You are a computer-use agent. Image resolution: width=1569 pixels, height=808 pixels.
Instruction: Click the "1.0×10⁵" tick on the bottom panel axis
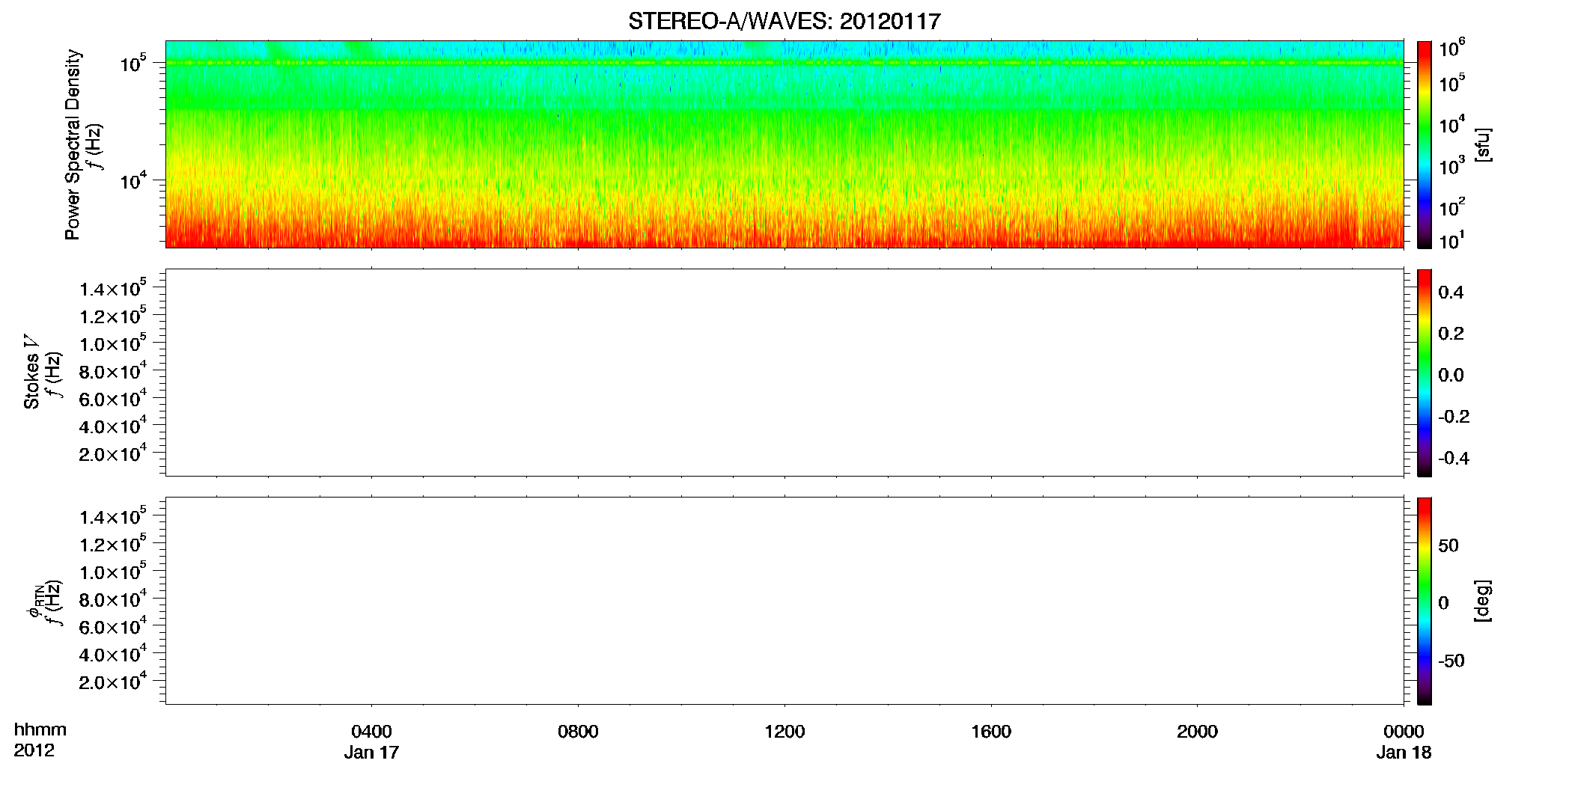pos(113,572)
